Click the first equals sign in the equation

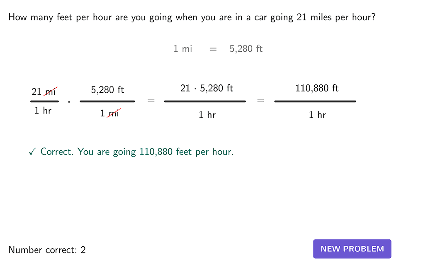[x=151, y=101]
